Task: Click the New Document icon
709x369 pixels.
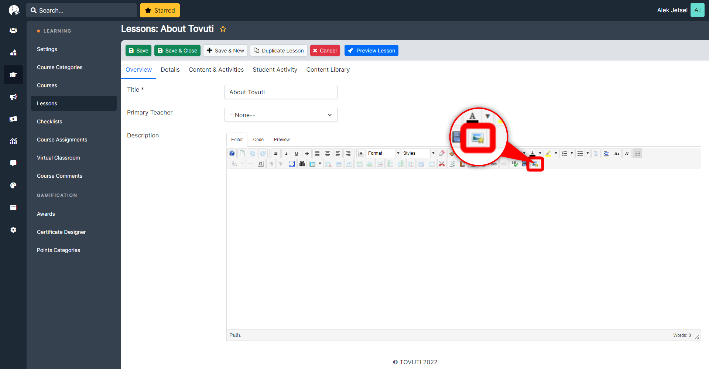Action: tap(242, 153)
